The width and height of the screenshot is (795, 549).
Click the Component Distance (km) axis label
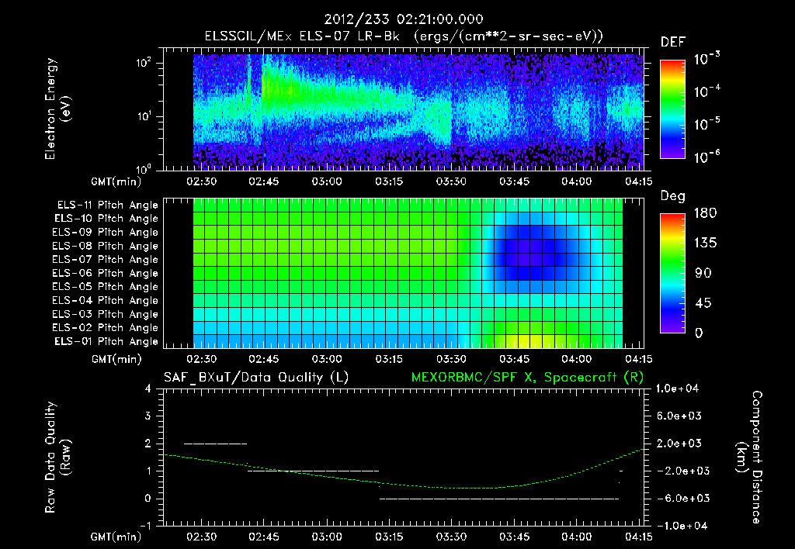(x=749, y=457)
